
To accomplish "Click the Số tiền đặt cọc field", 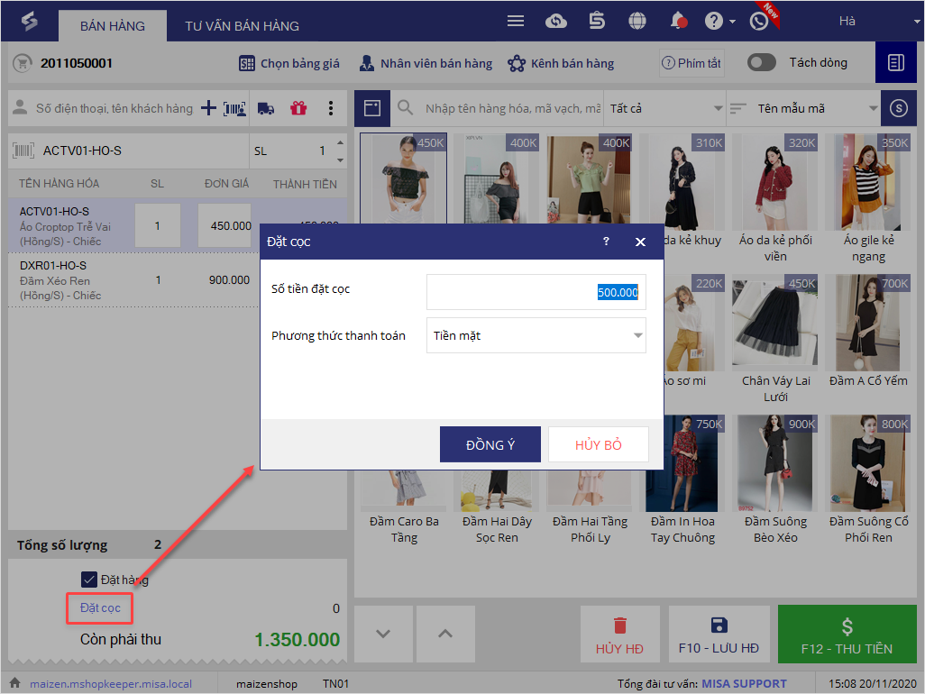I will click(536, 292).
